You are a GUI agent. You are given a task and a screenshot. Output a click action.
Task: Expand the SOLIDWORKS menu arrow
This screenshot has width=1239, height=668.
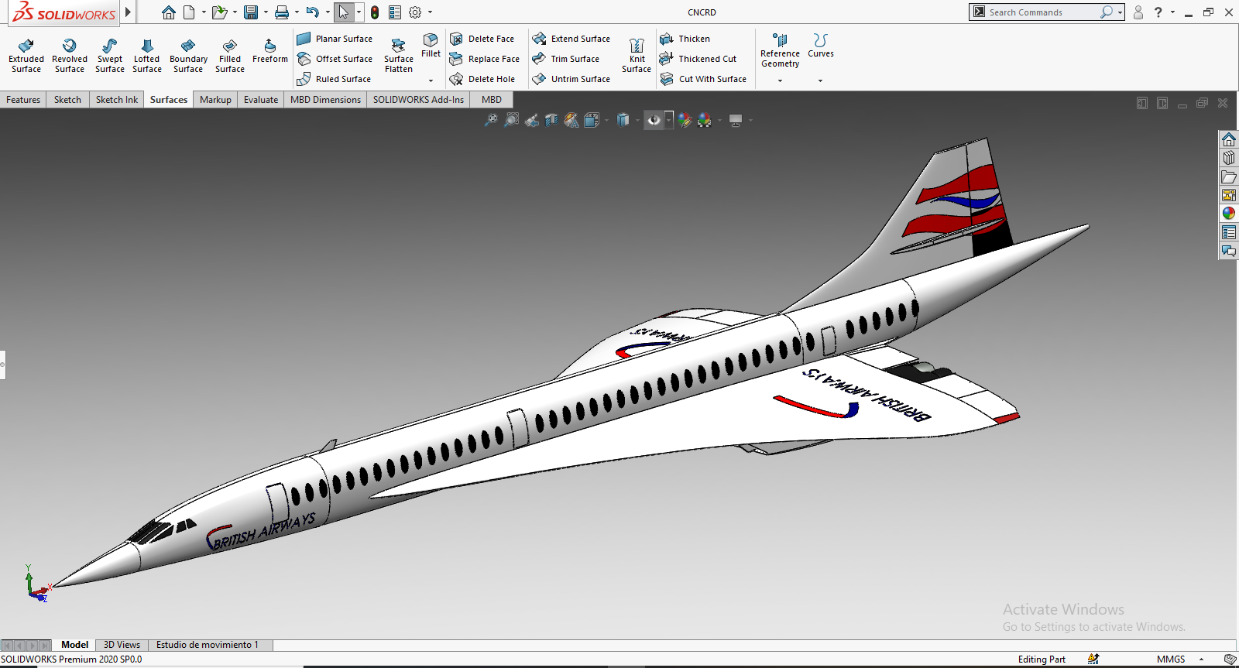click(x=129, y=12)
